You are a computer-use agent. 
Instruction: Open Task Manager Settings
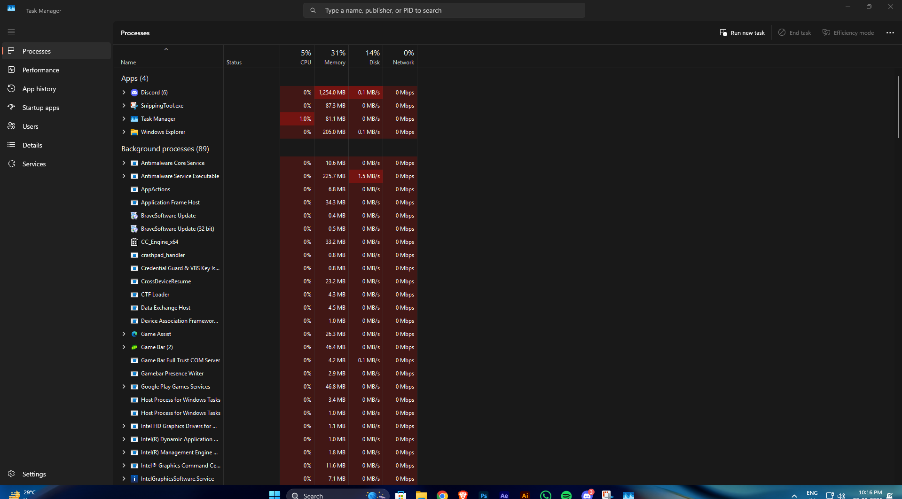tap(56, 474)
